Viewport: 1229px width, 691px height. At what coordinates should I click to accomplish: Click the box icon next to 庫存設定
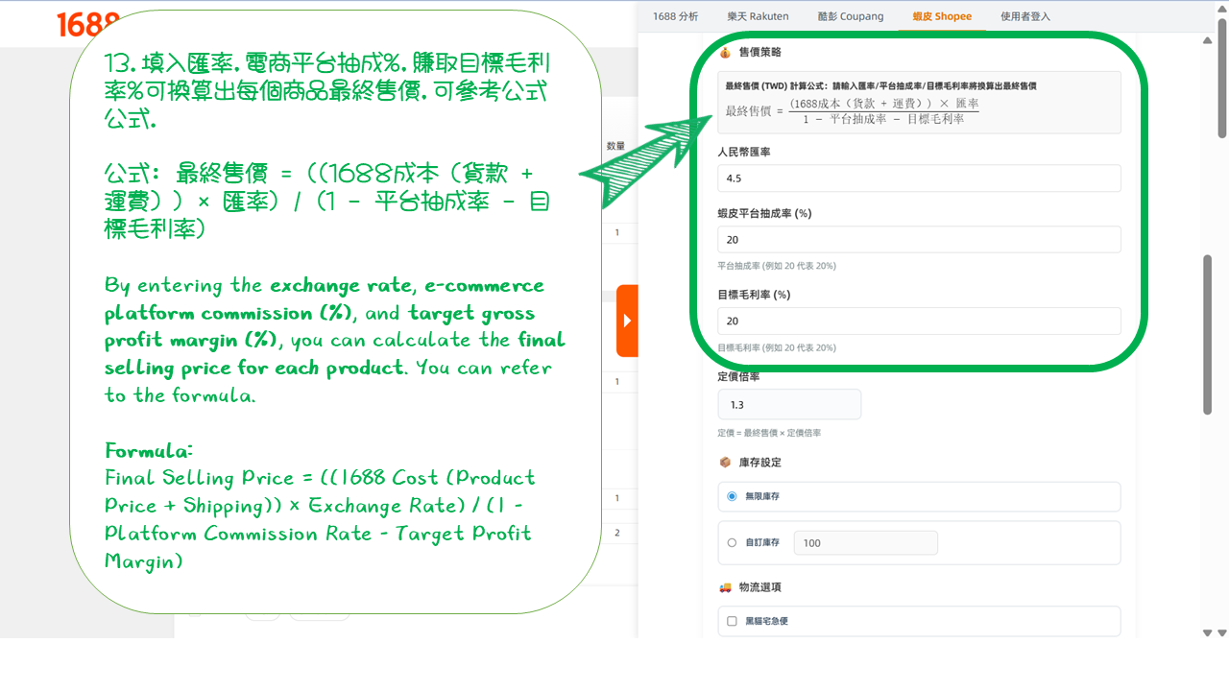point(723,462)
